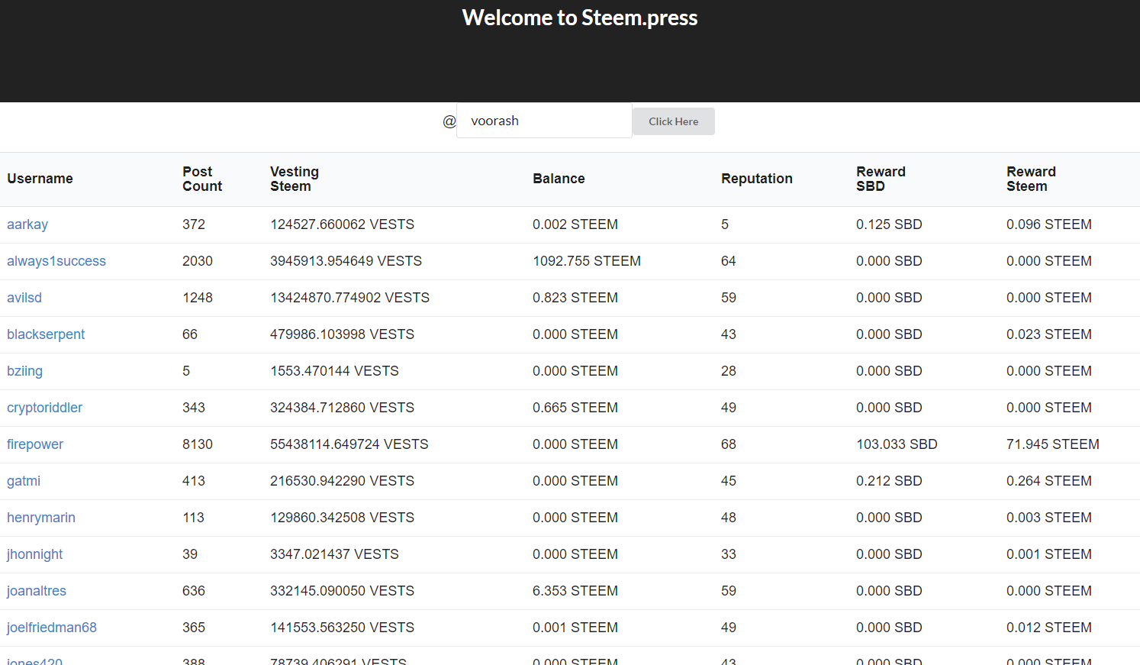Image resolution: width=1140 pixels, height=665 pixels.
Task: Open the avilsd user link
Action: pos(24,298)
